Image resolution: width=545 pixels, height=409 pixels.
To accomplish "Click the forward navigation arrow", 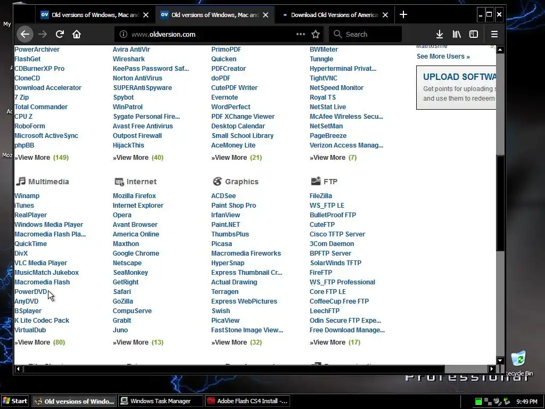I will click(43, 34).
